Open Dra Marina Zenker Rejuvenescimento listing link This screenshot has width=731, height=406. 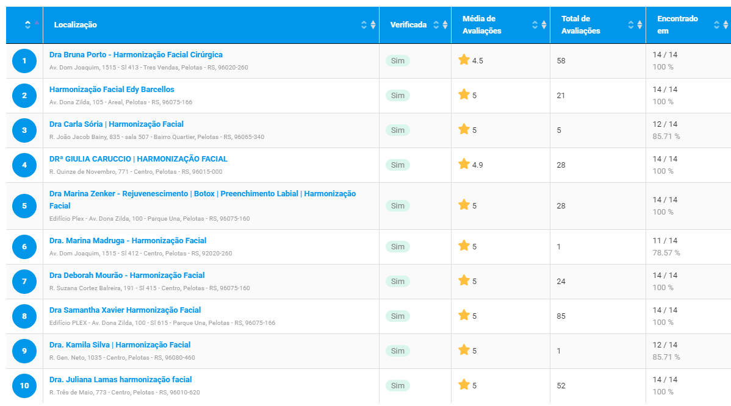pos(203,200)
